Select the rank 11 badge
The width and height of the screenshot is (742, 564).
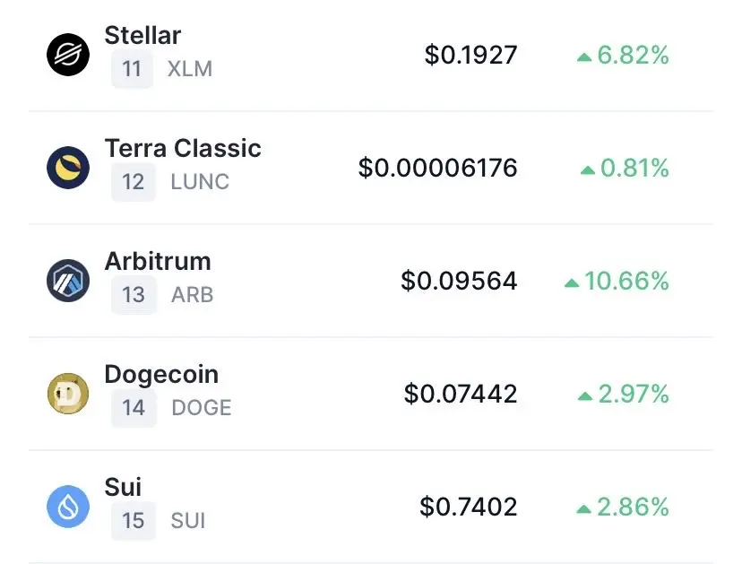132,69
